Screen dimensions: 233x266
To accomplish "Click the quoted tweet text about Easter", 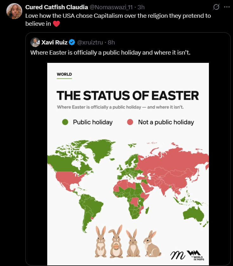I will (110, 53).
